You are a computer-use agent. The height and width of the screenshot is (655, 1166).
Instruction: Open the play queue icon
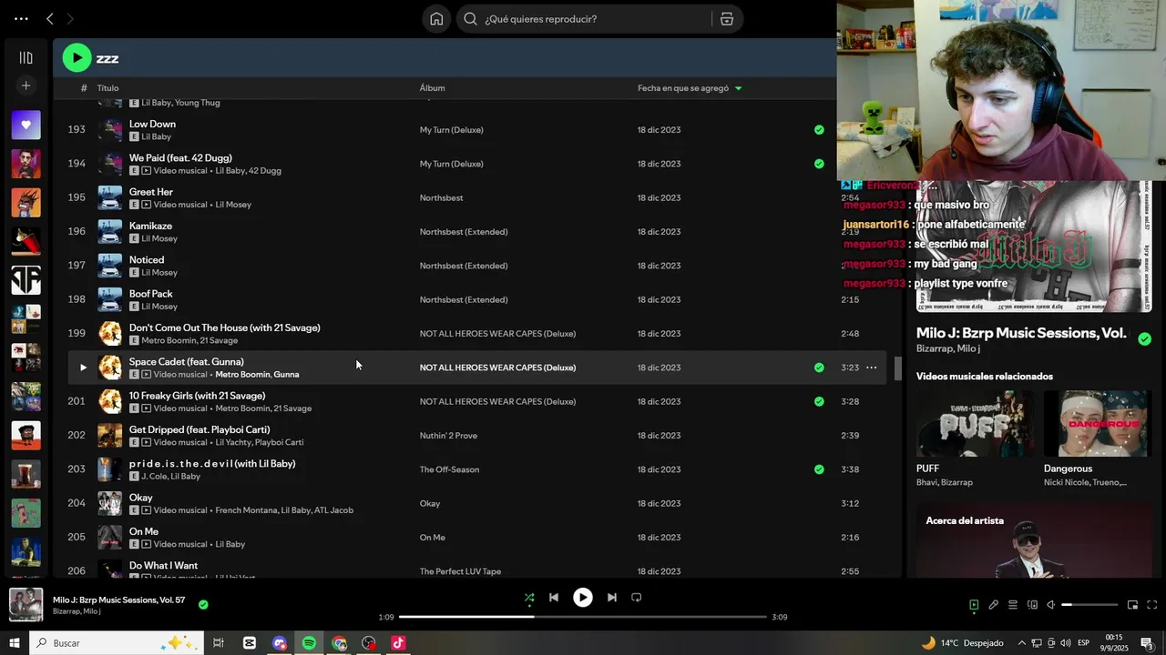coord(1013,605)
